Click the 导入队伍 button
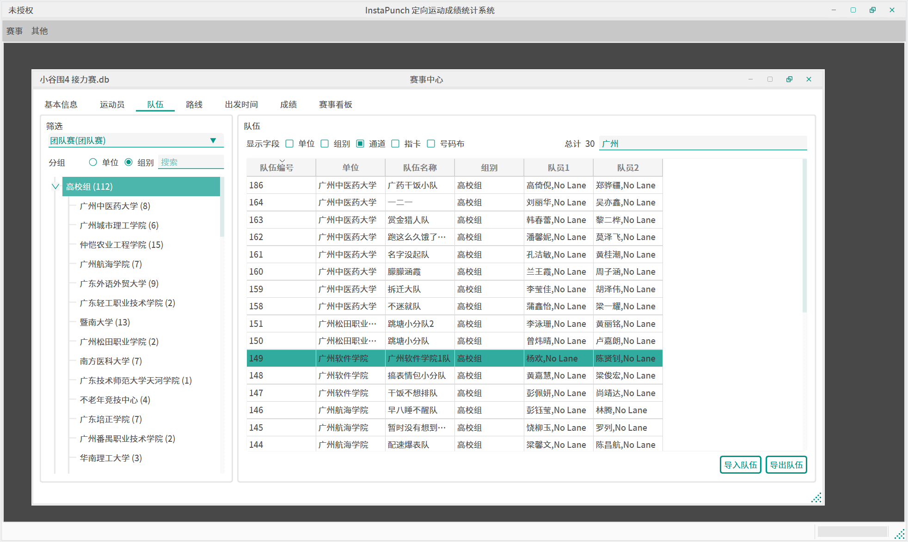The height and width of the screenshot is (542, 908). coord(740,465)
